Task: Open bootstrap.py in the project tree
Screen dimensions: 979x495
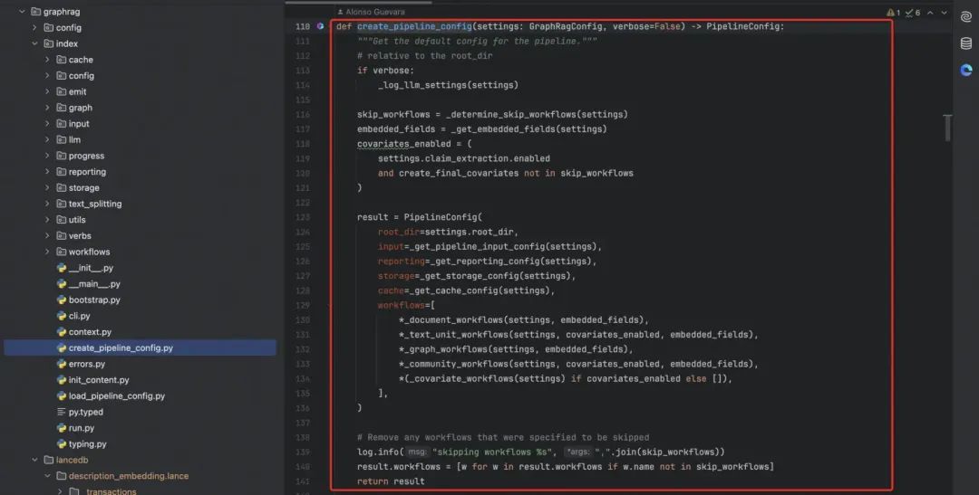Action: tap(94, 300)
